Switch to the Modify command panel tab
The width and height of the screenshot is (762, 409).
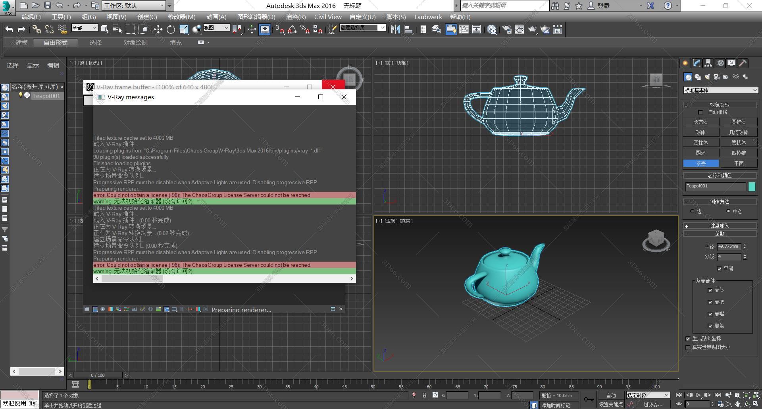coord(697,63)
